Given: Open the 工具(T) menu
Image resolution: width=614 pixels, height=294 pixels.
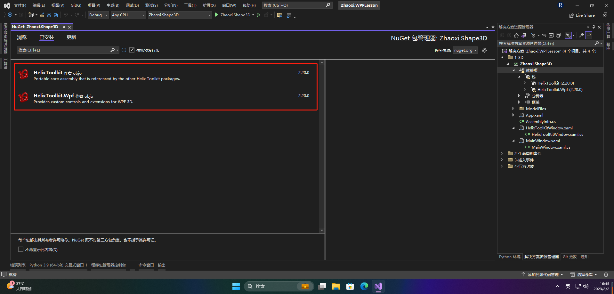Looking at the screenshot, I should [x=190, y=5].
